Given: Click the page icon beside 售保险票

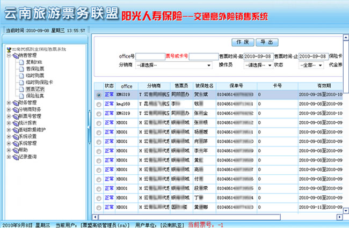Looking at the screenshot, I should pyautogui.click(x=21, y=69).
